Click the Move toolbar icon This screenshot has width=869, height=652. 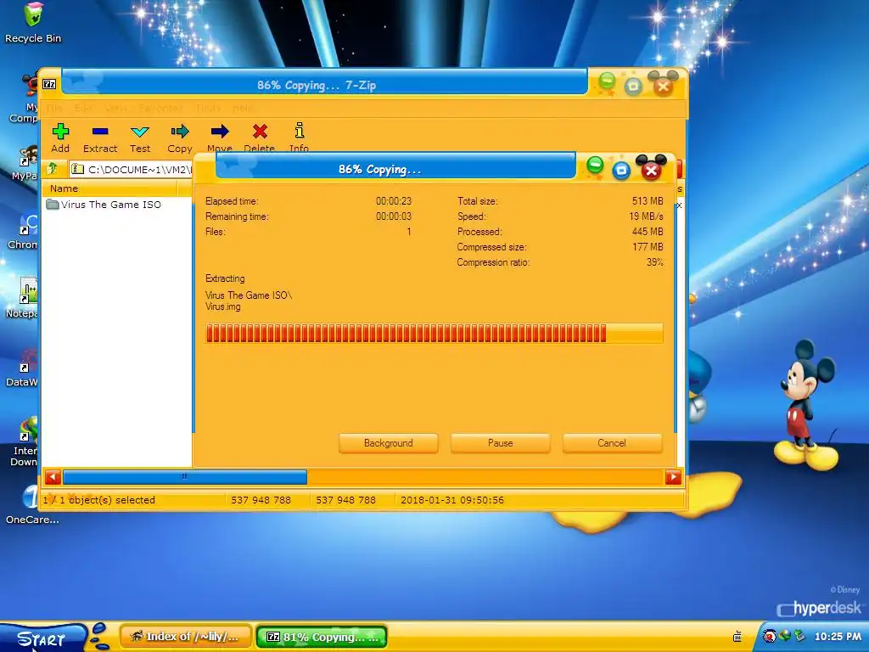[x=220, y=132]
